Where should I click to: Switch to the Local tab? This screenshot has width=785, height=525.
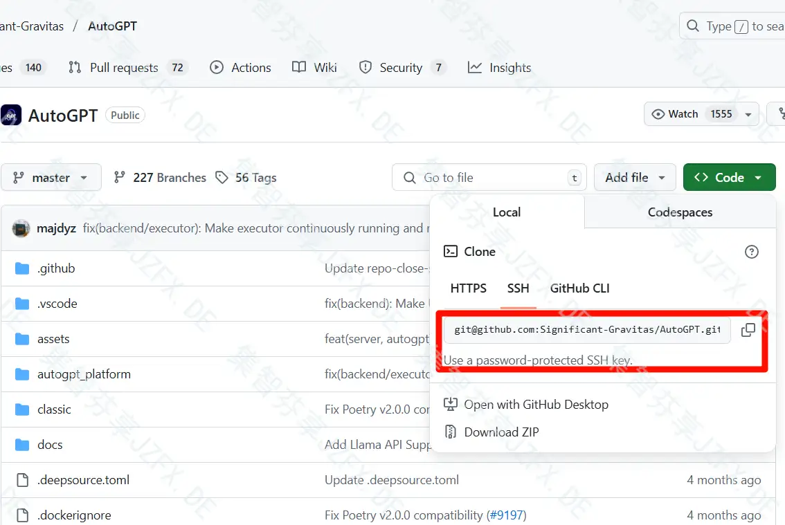pos(507,212)
